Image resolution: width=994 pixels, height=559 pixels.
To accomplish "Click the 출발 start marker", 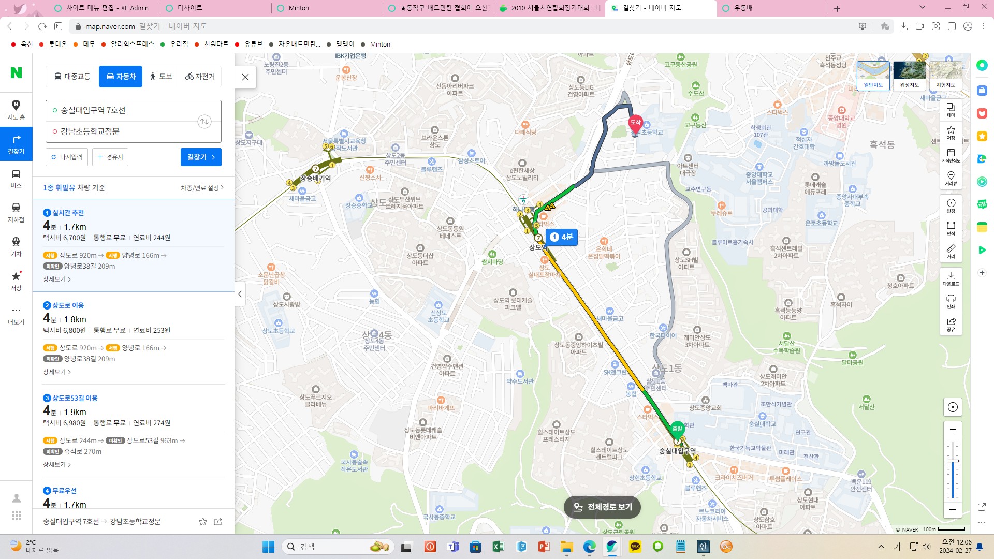I will 677,429.
